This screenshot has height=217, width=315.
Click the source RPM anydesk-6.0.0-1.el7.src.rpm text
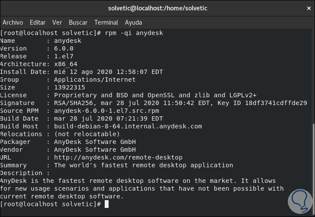(106, 111)
